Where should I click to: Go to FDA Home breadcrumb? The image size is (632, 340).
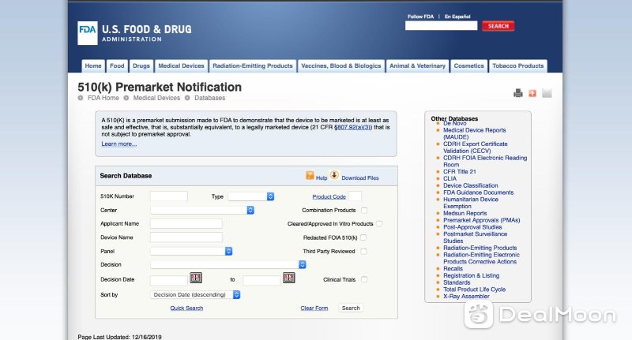click(x=103, y=98)
